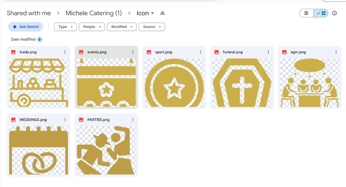Click the image file icon beside funeral.png

[x=217, y=52]
